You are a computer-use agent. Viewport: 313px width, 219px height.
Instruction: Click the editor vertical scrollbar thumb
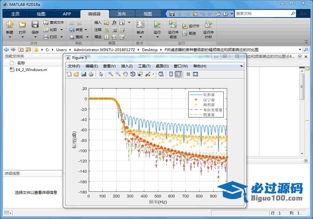click(302, 86)
